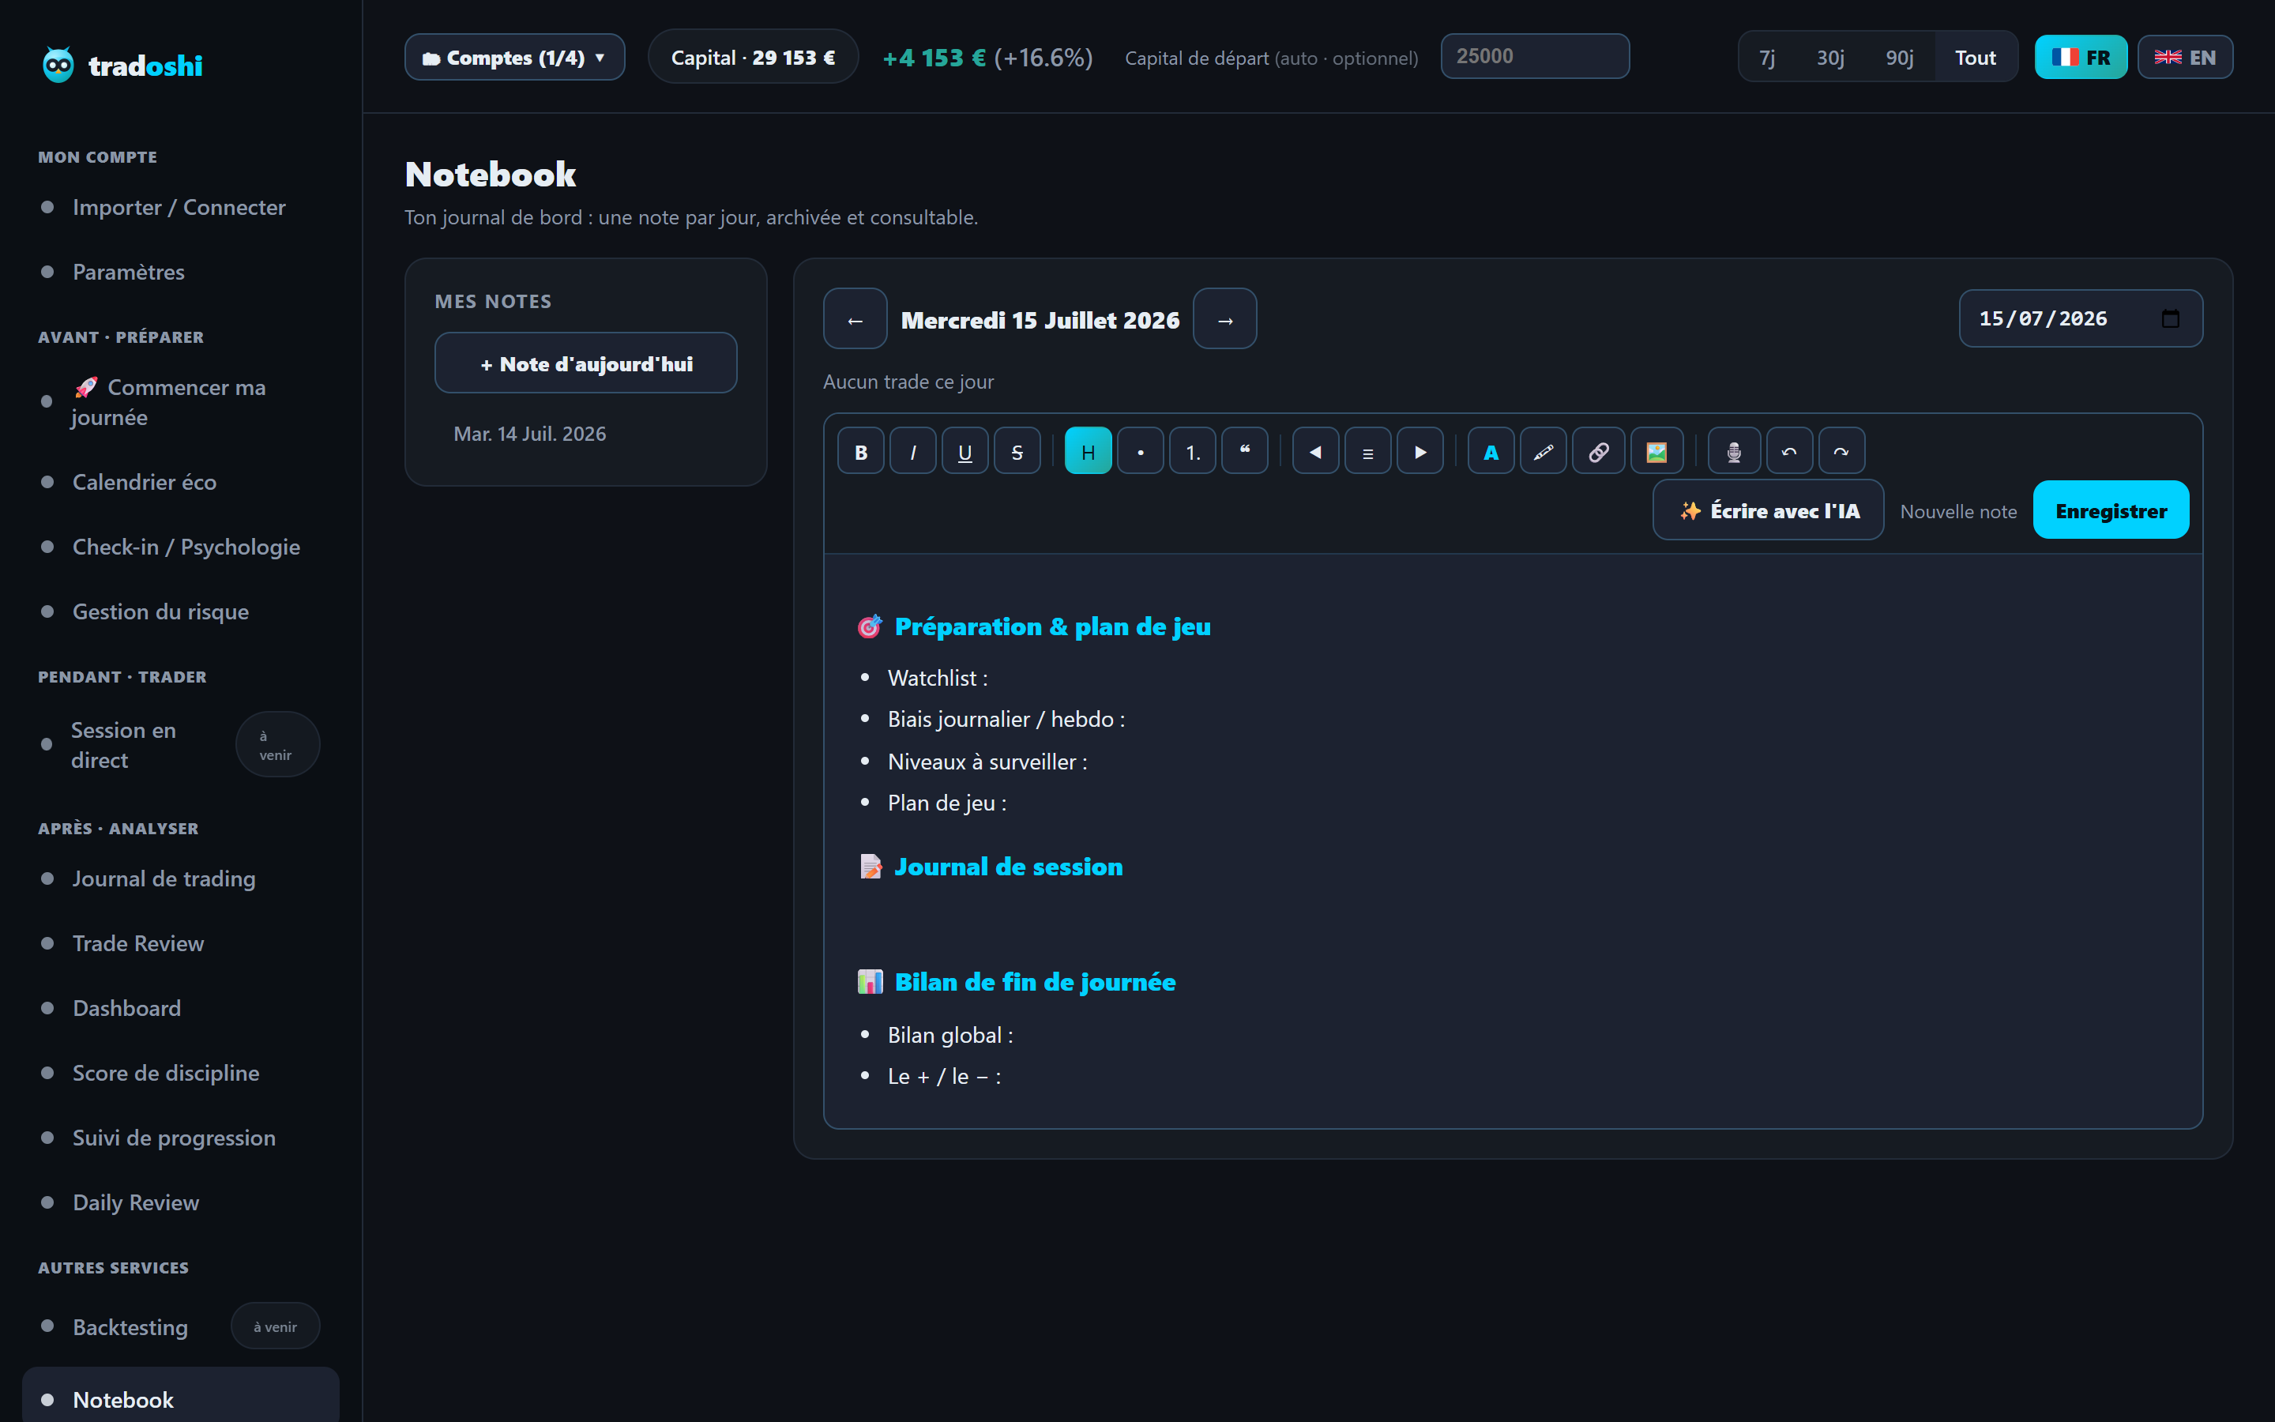Image resolution: width=2275 pixels, height=1422 pixels.
Task: Select the 7j period filter
Action: pyautogui.click(x=1766, y=58)
